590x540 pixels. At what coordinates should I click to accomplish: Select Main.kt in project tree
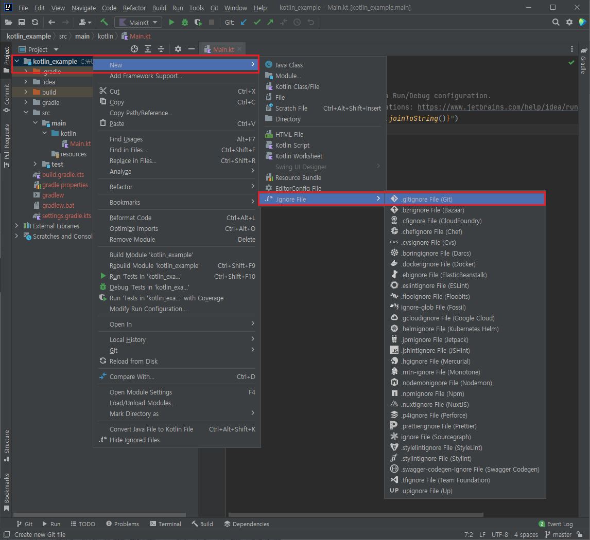[x=80, y=143]
